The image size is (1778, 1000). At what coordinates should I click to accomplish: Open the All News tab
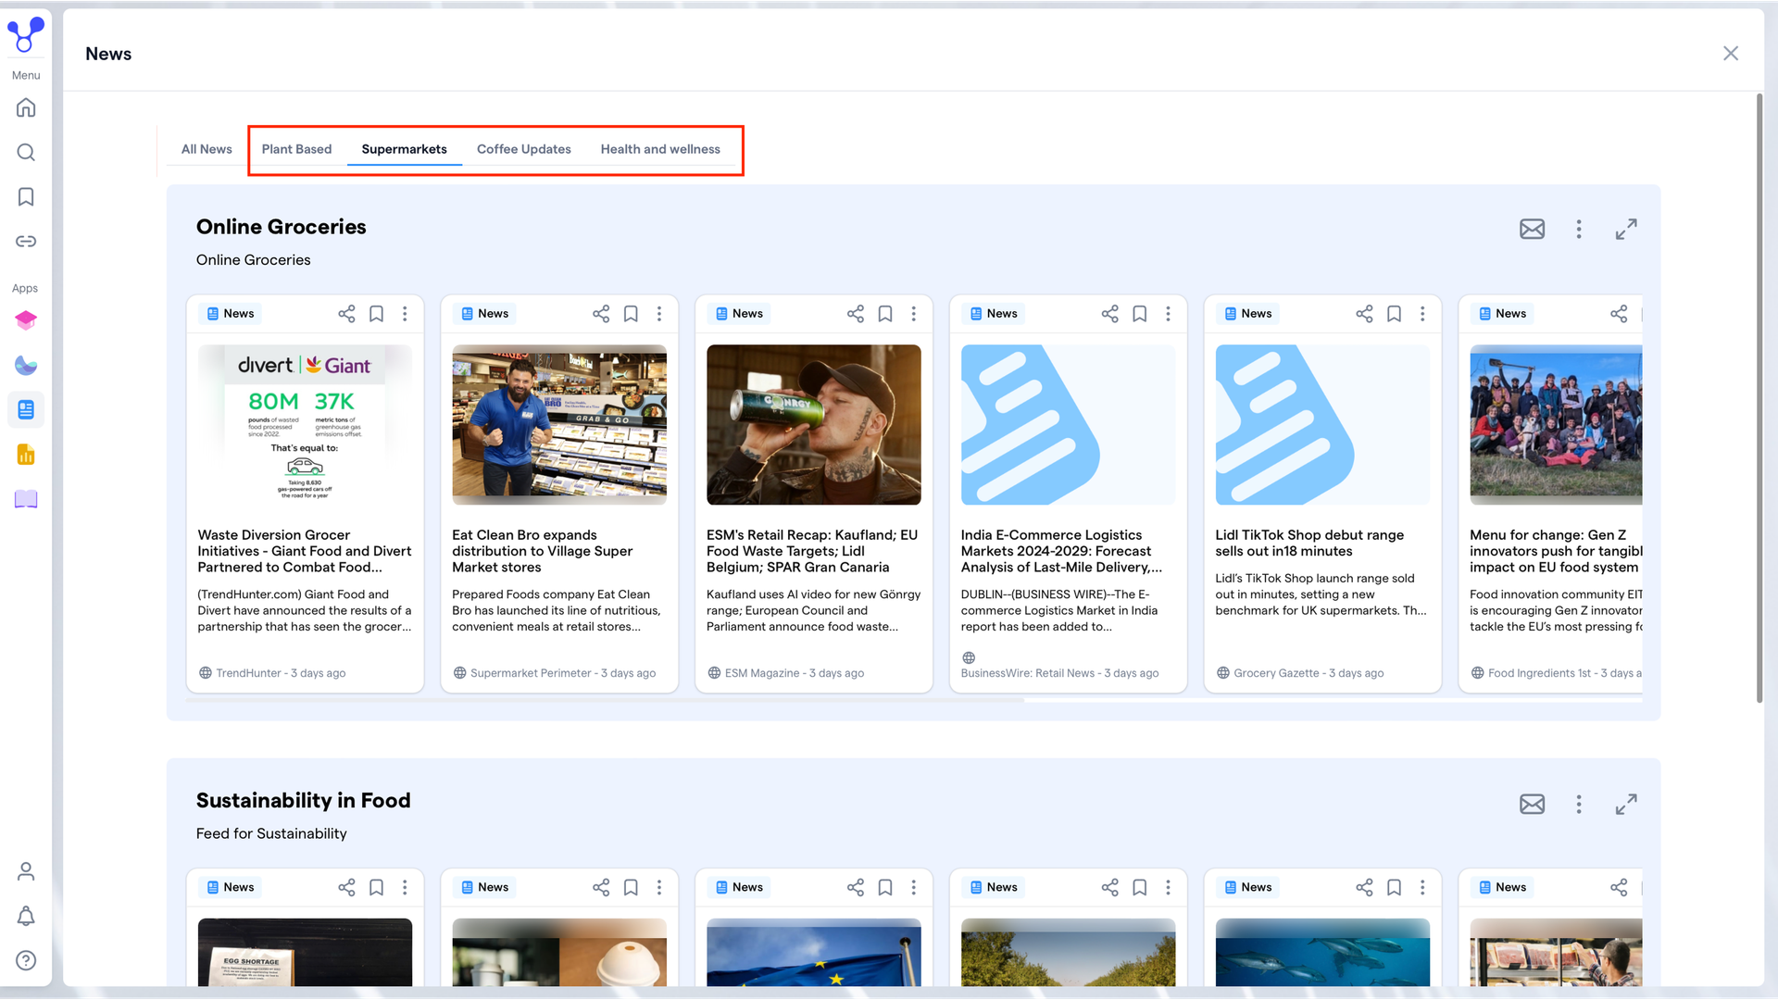pyautogui.click(x=207, y=149)
